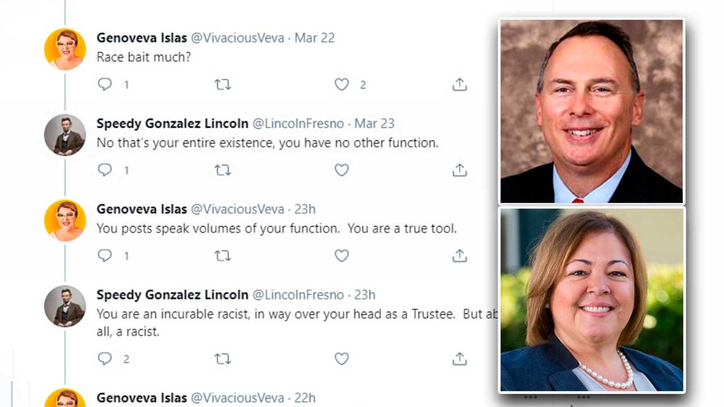Share the "You are a true tool" tweet
724x407 pixels.
pyautogui.click(x=459, y=256)
